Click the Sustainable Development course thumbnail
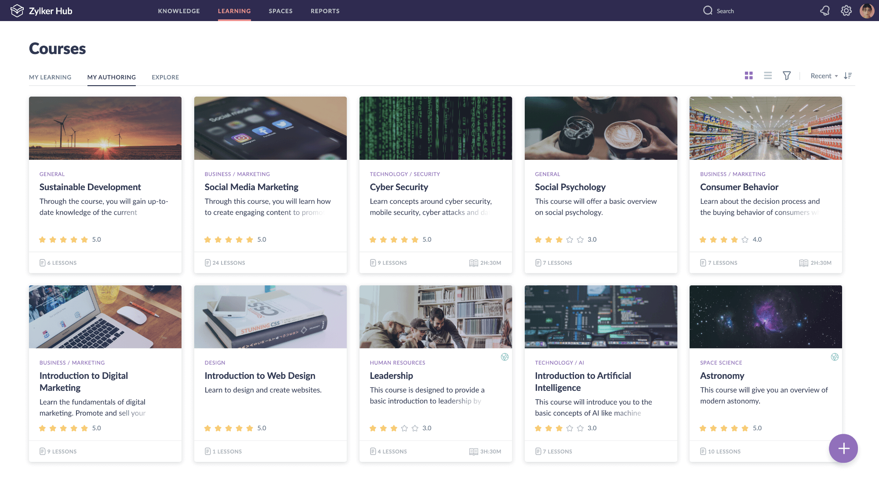The width and height of the screenshot is (879, 490). [105, 128]
